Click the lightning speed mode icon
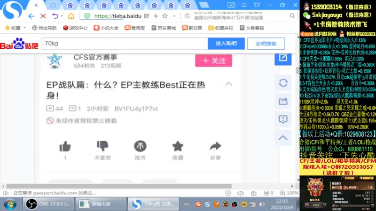This screenshot has height=211, width=376. [156, 16]
